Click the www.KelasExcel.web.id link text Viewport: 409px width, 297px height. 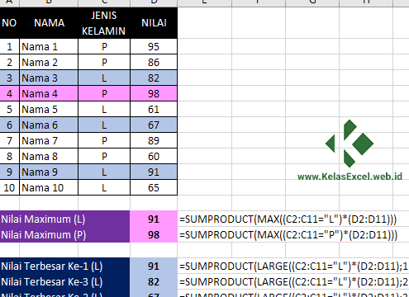350,177
